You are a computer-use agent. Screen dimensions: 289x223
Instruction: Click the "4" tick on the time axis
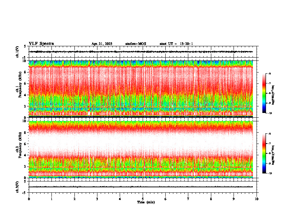click(x=120, y=199)
